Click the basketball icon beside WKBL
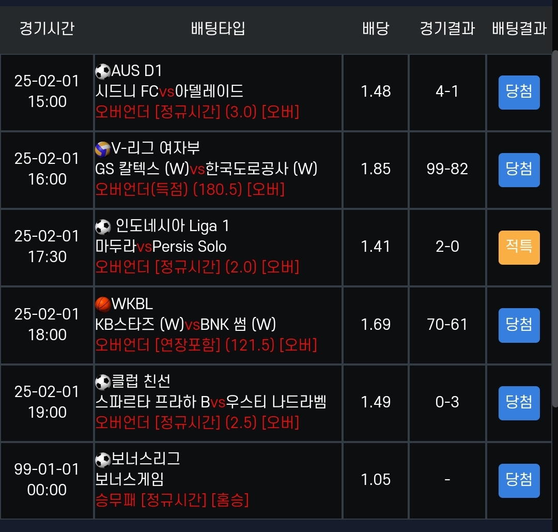The image size is (558, 532). click(103, 305)
